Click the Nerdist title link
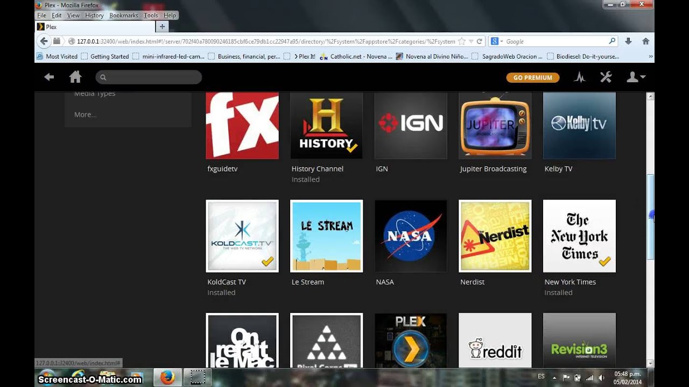 [x=472, y=282]
